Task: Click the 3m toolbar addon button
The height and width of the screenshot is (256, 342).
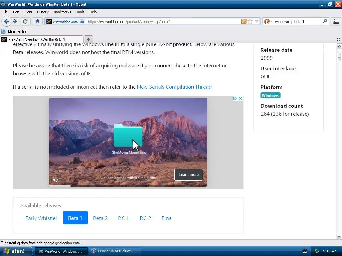Action: pos(336,21)
